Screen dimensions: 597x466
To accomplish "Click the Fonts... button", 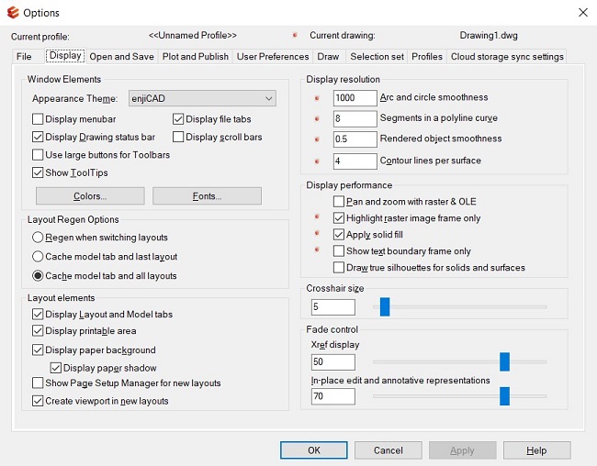I will click(208, 196).
